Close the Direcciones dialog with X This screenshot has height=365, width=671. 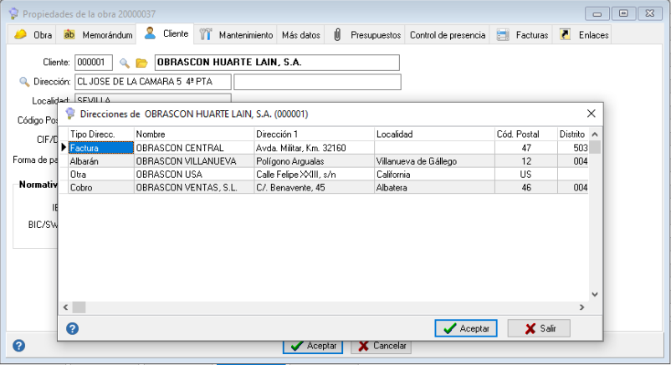(x=591, y=114)
